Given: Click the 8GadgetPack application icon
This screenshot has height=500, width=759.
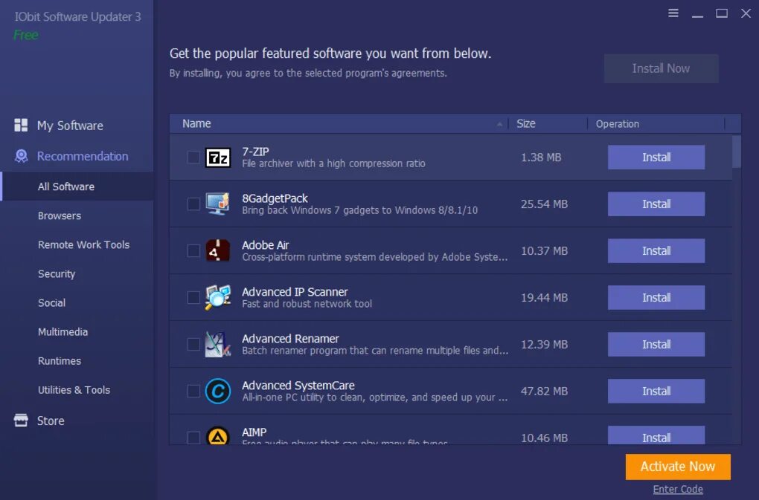Looking at the screenshot, I should point(218,204).
